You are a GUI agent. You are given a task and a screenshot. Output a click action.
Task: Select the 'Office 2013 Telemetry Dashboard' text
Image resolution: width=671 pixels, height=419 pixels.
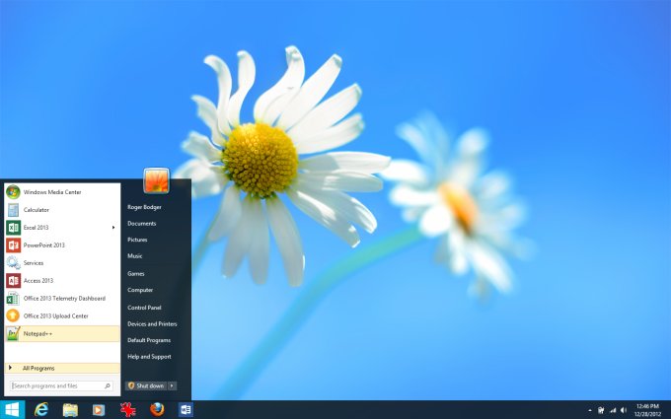(64, 299)
